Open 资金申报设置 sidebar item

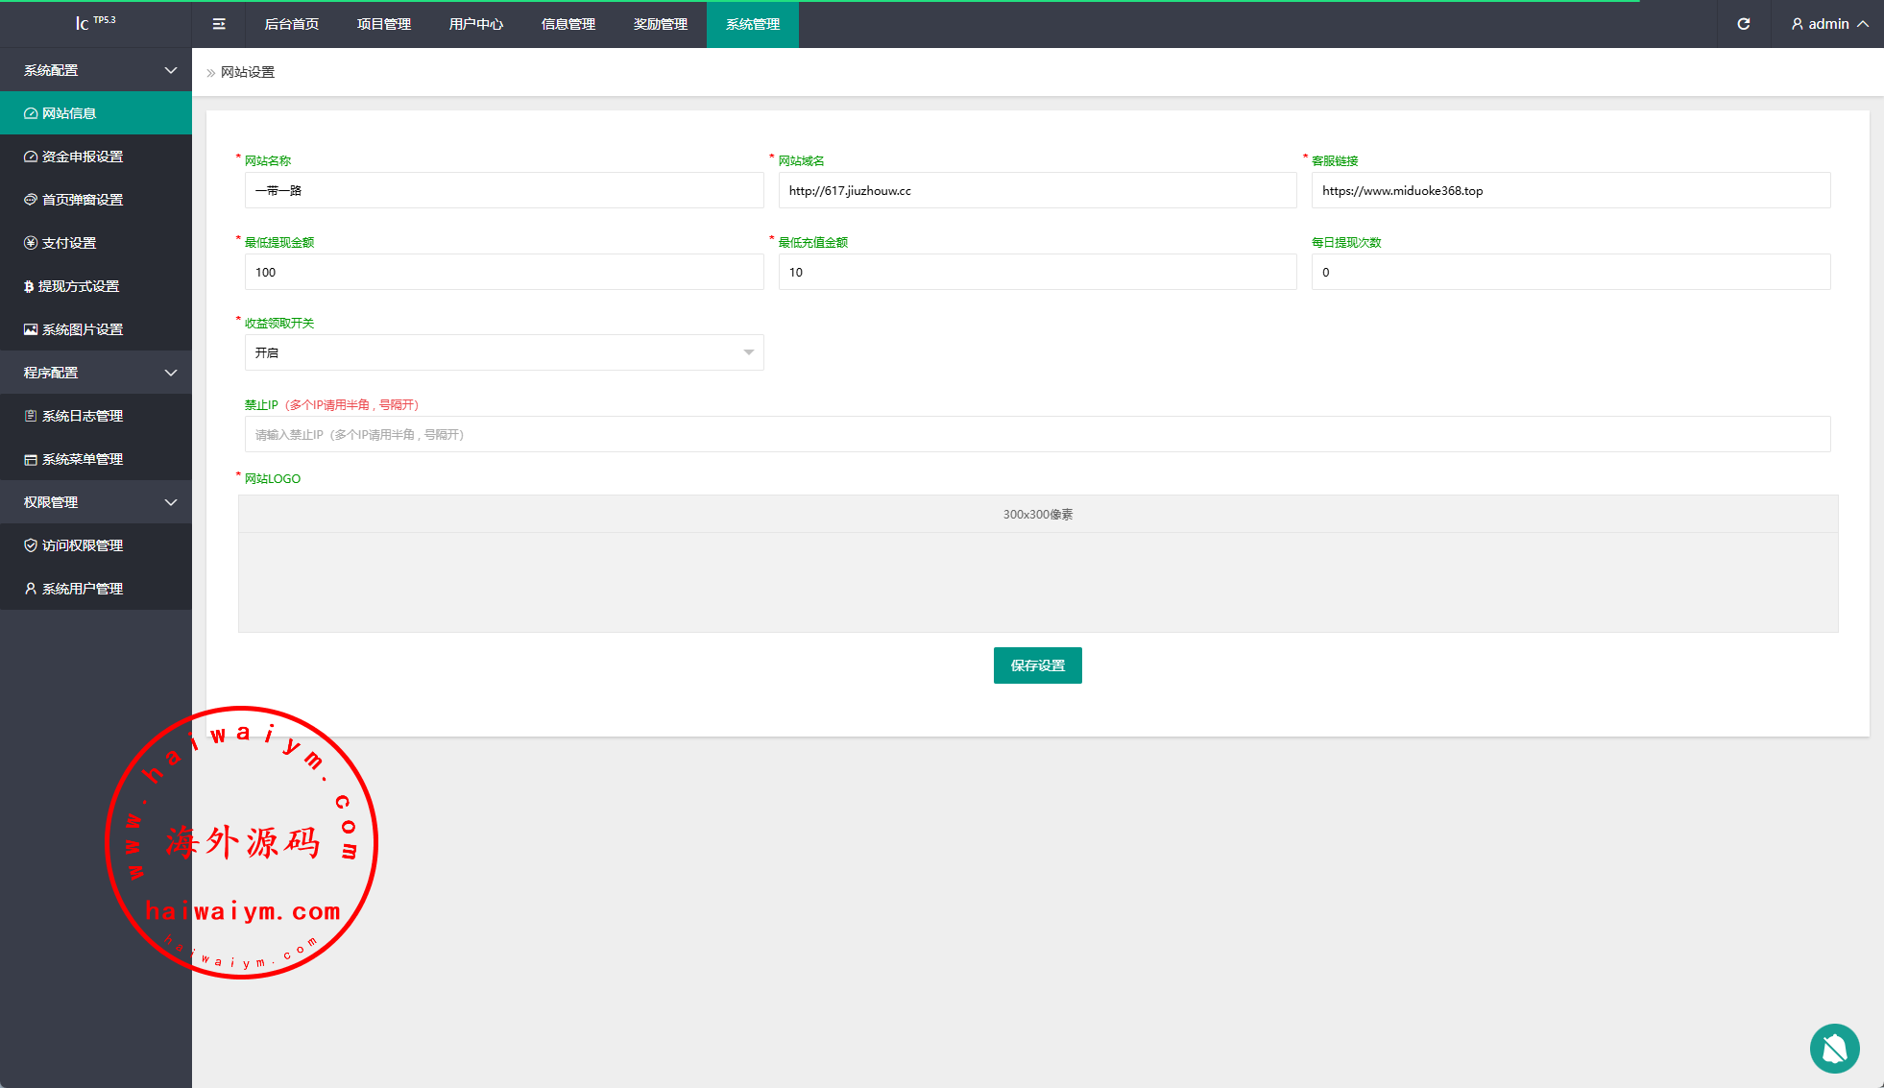point(83,157)
